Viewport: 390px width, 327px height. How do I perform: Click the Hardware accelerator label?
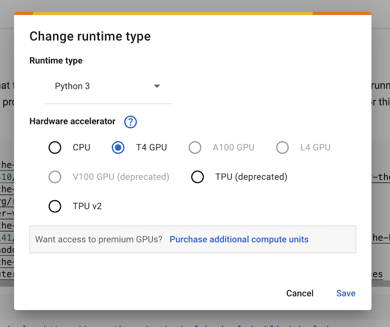coord(72,121)
